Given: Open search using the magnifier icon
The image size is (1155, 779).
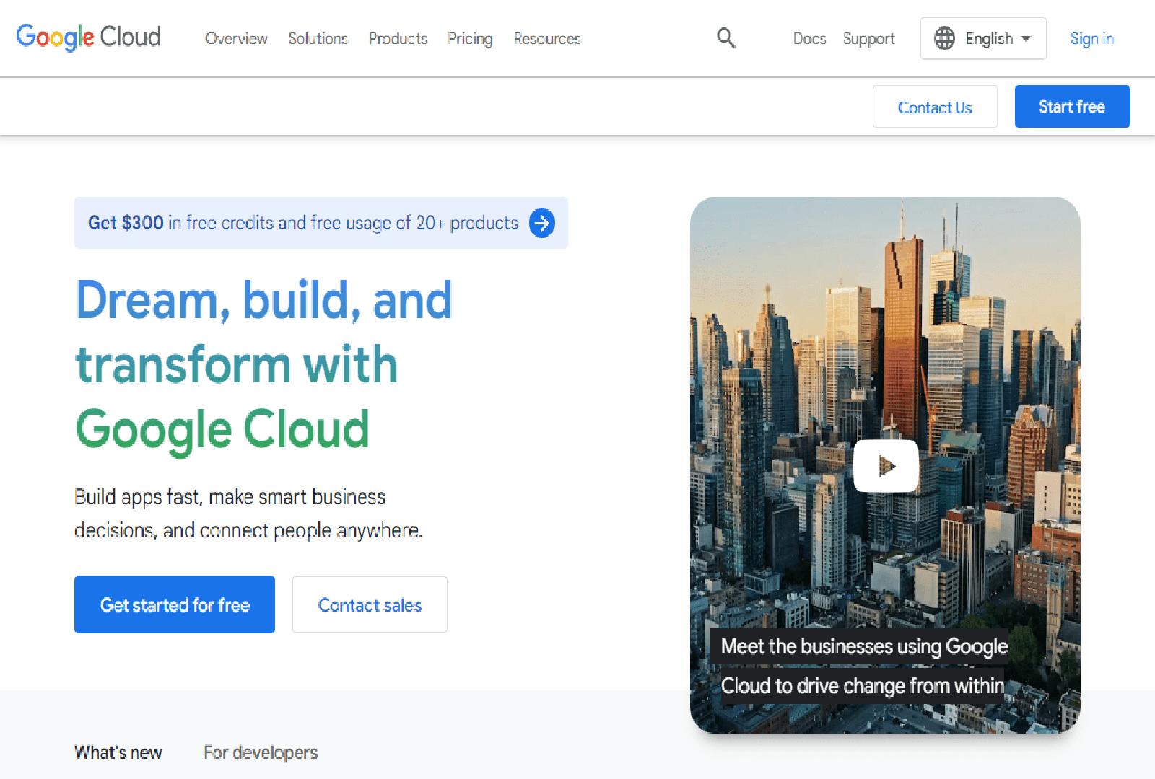Looking at the screenshot, I should (x=725, y=38).
